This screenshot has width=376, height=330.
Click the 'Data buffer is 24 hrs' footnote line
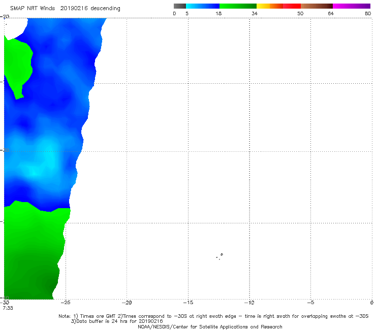117,321
